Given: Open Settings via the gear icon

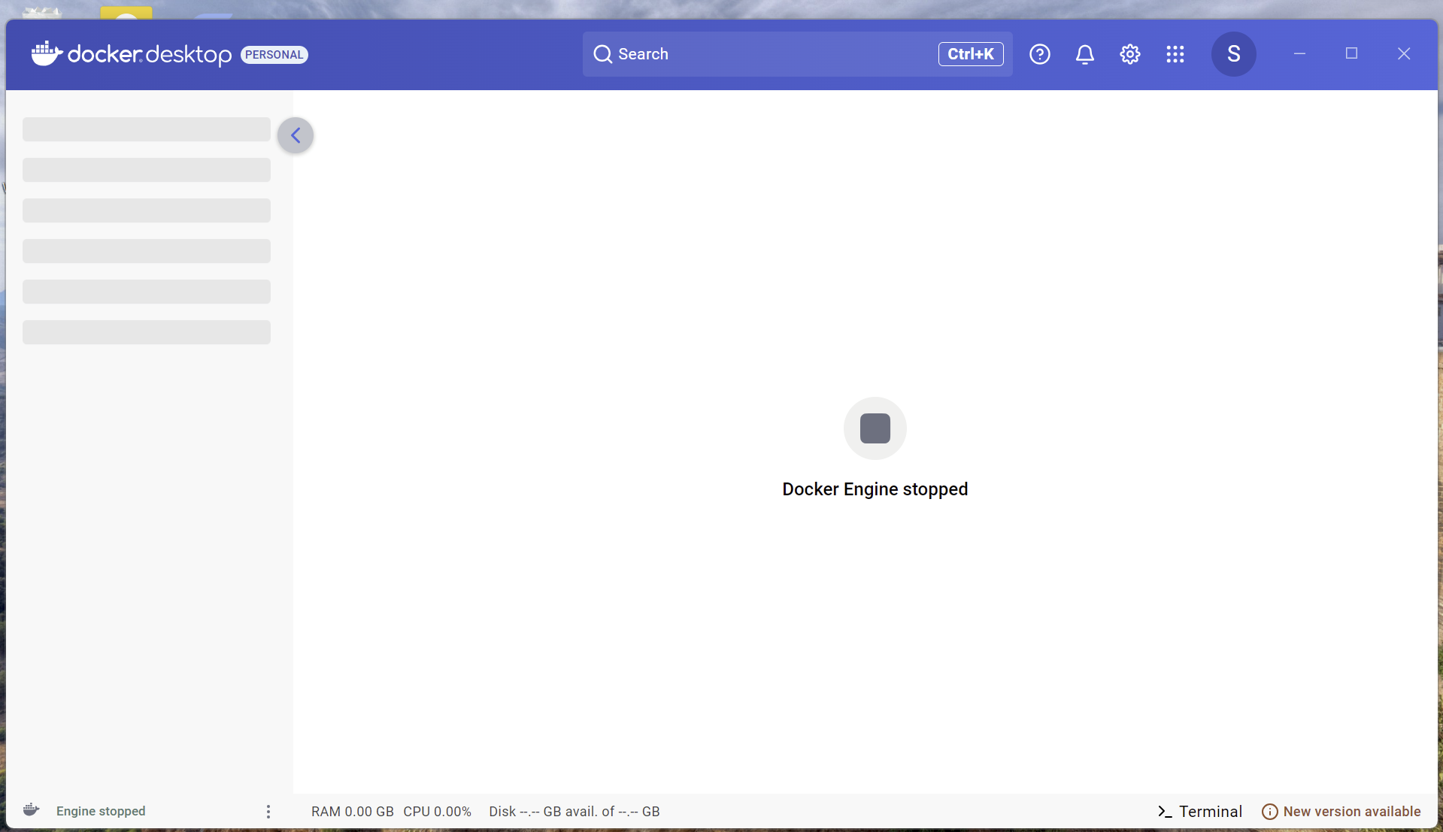Looking at the screenshot, I should tap(1129, 54).
